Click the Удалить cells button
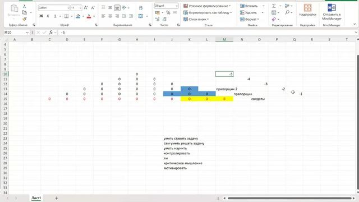 [x=248, y=12]
